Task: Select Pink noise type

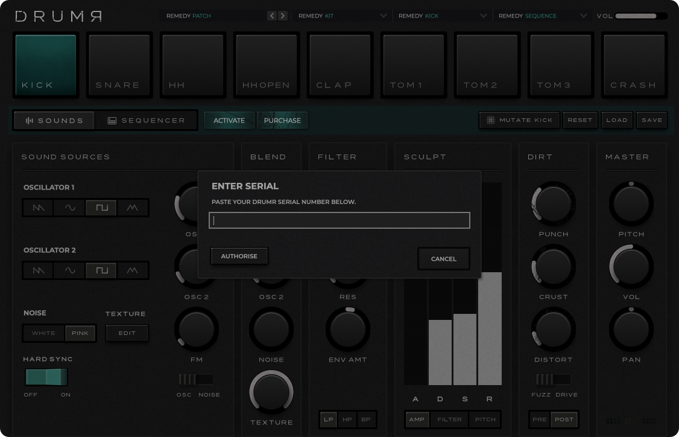Action: [80, 333]
